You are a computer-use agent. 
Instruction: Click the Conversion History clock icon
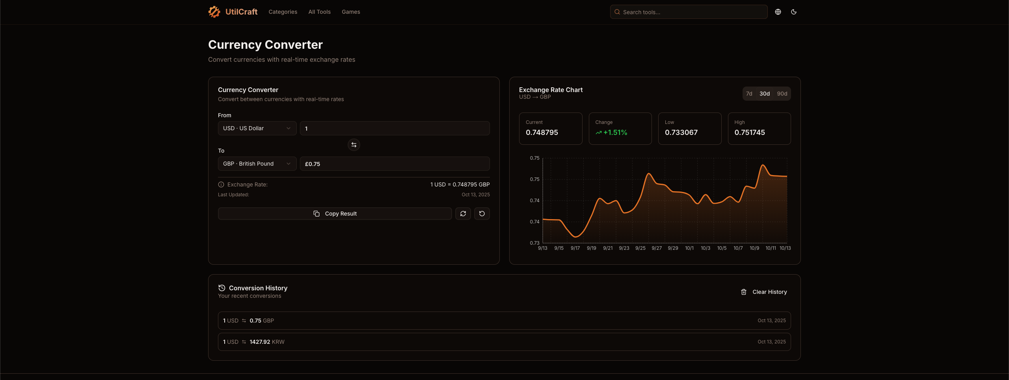coord(222,288)
